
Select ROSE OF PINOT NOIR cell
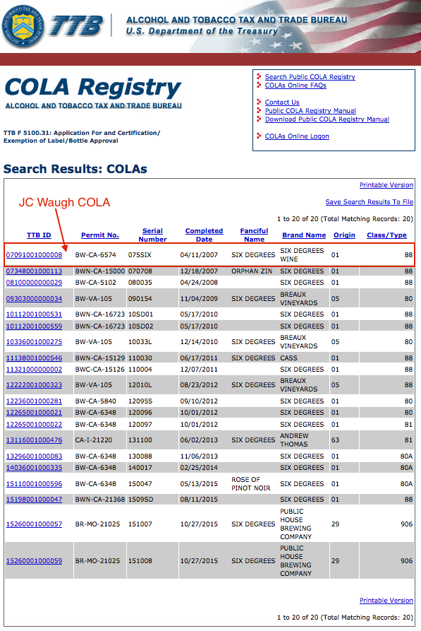click(250, 484)
